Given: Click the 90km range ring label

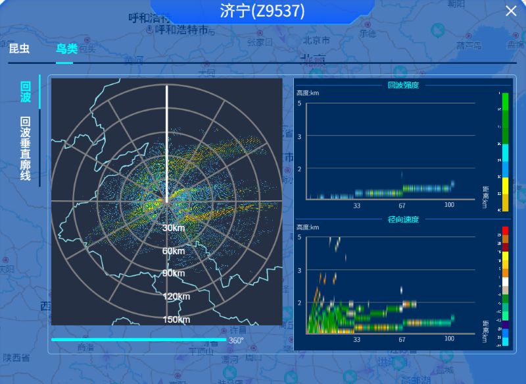Looking at the screenshot, I should click(x=175, y=273).
